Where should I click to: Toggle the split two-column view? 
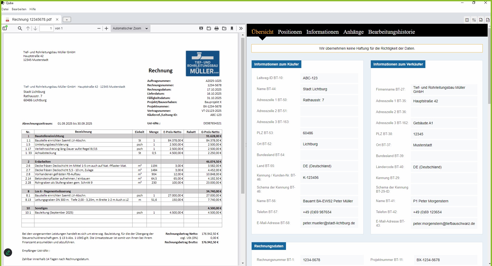tap(467, 20)
